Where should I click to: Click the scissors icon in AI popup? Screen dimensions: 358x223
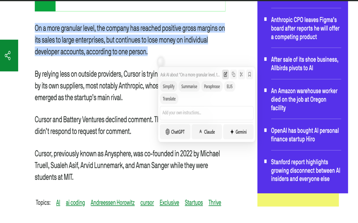click(x=241, y=74)
